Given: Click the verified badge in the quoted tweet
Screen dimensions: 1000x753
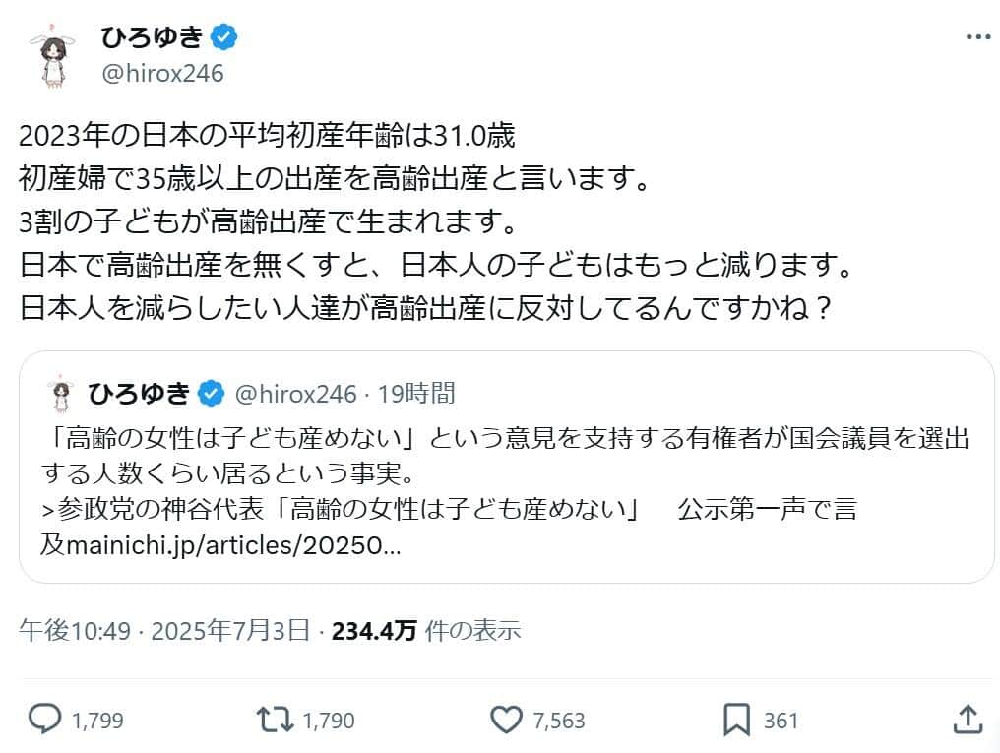Looking at the screenshot, I should pos(211,393).
